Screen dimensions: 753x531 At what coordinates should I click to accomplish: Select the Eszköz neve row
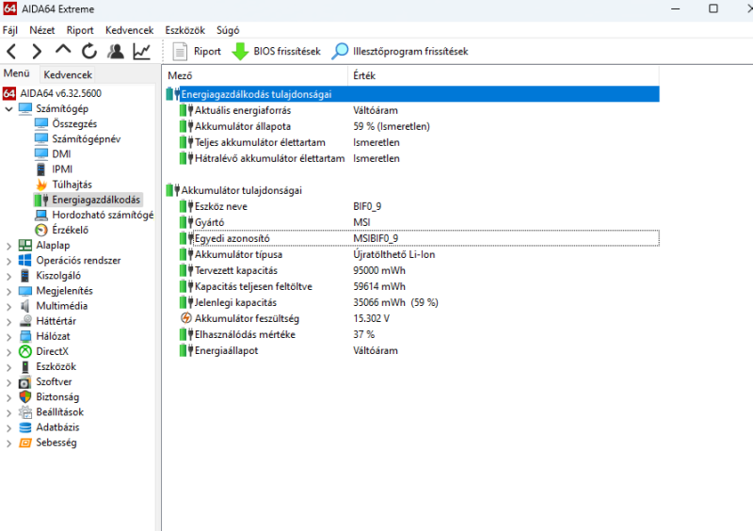click(419, 206)
